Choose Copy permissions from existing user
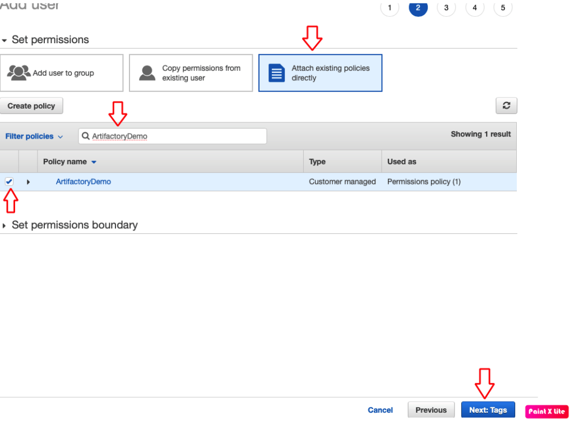 click(x=191, y=73)
